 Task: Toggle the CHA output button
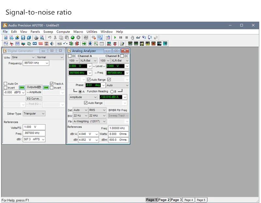tap(22, 87)
